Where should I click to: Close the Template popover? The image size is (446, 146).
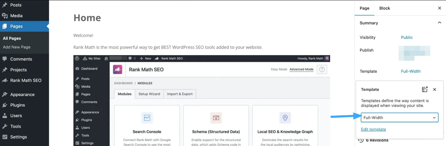coord(435,89)
